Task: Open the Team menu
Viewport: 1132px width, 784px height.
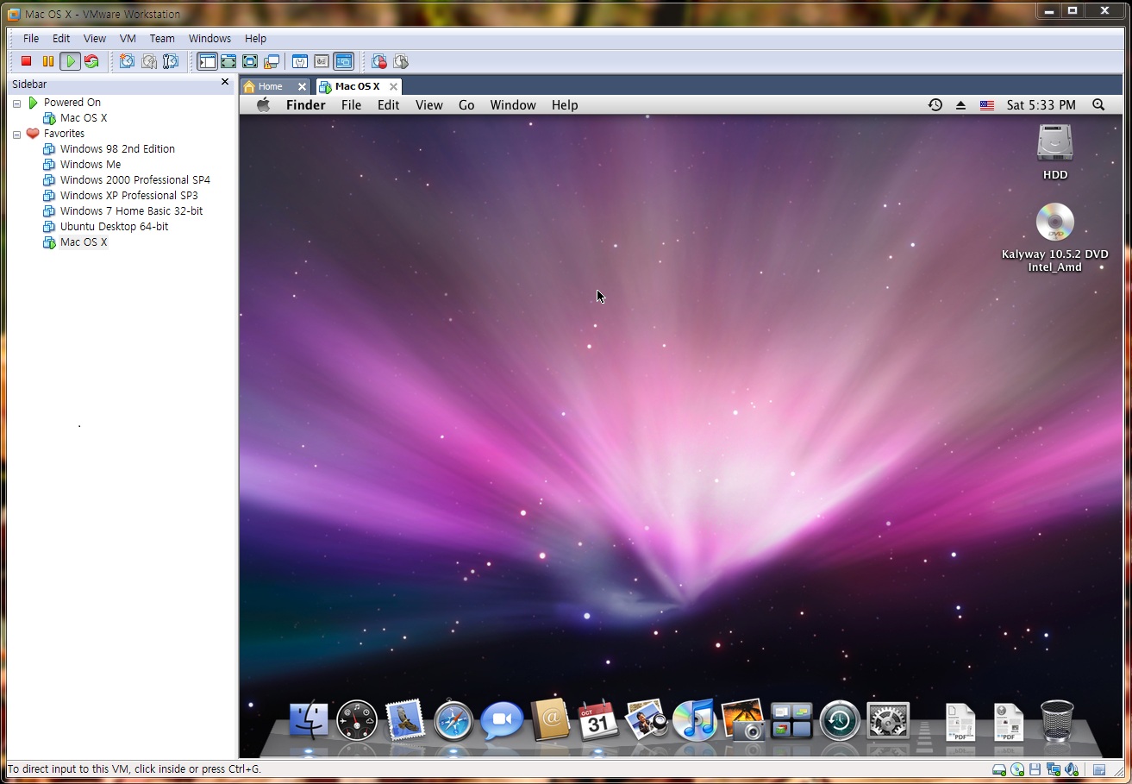Action: tap(162, 39)
